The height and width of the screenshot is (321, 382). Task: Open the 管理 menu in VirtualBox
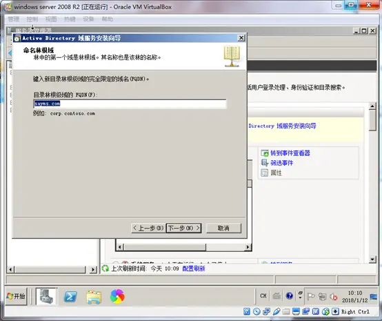click(14, 19)
